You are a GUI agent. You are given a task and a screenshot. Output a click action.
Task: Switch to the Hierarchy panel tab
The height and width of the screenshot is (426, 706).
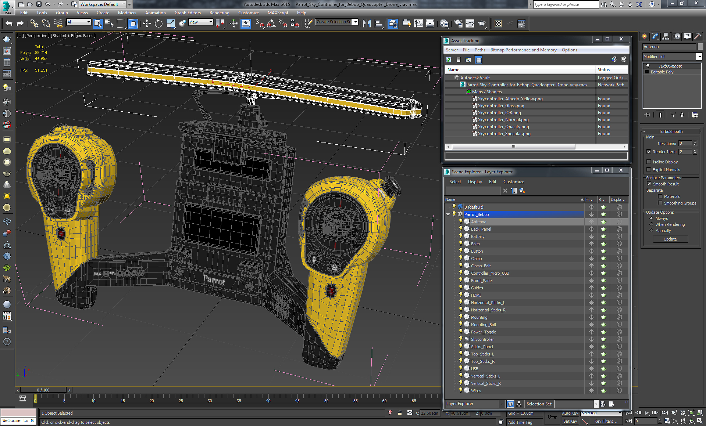(666, 36)
